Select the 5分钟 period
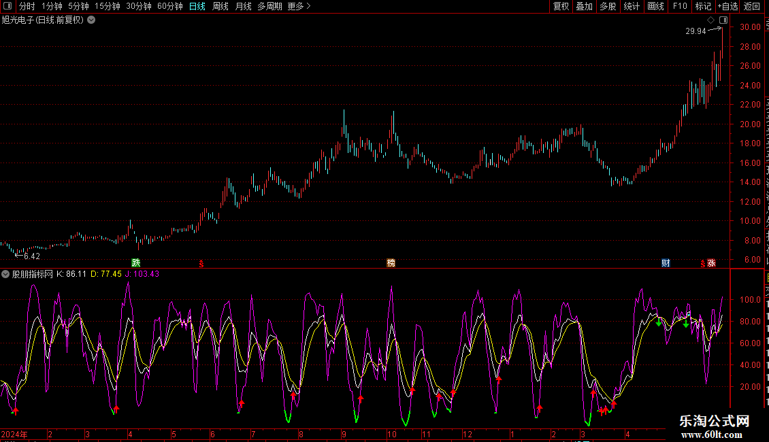Screen dimensions: 769x442 click(78, 6)
